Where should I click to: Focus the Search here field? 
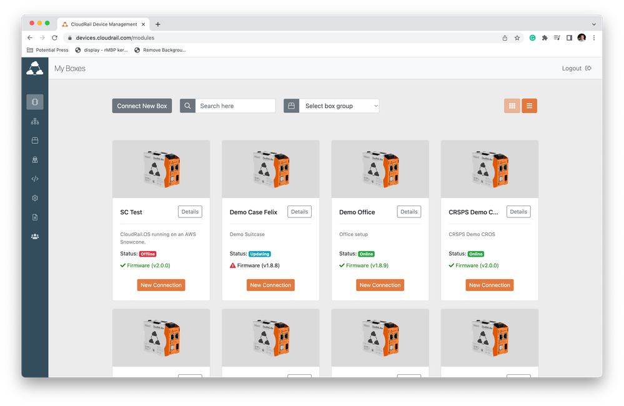pyautogui.click(x=235, y=106)
